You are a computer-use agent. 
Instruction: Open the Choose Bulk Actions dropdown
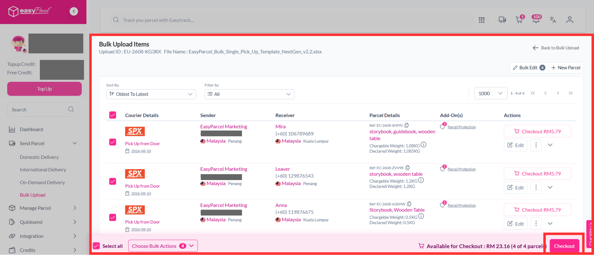[163, 246]
